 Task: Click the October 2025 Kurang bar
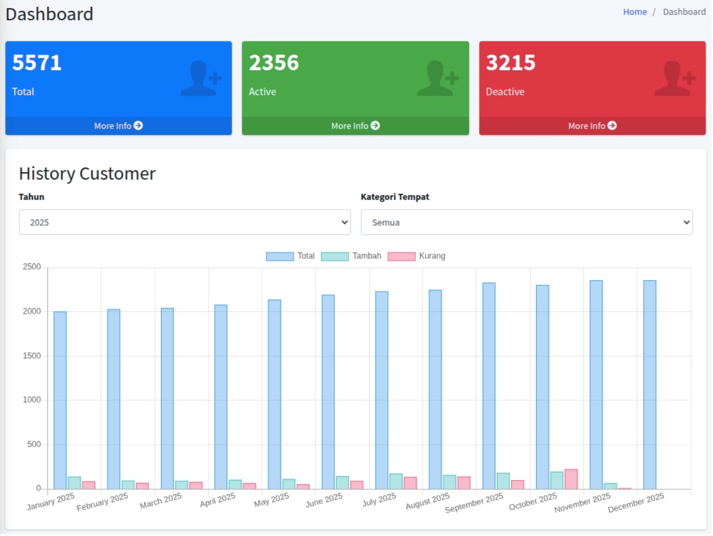(571, 480)
